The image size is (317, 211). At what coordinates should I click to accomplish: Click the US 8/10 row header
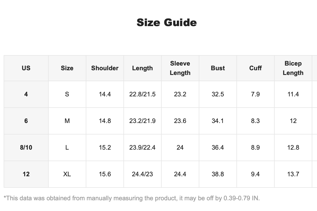[26, 148]
